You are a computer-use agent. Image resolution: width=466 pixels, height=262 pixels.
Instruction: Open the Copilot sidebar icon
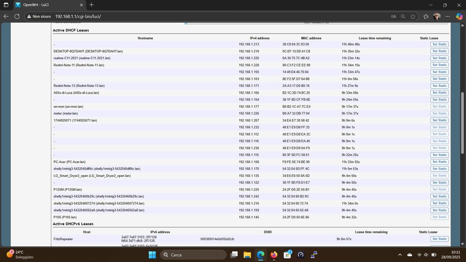[459, 16]
